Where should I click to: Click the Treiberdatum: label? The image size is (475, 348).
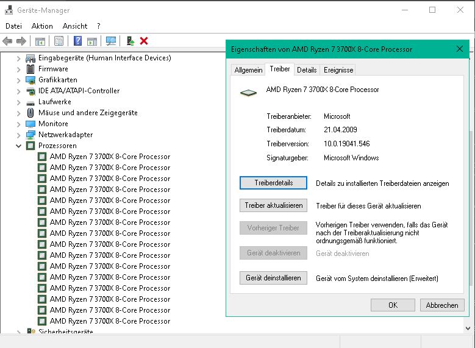286,130
